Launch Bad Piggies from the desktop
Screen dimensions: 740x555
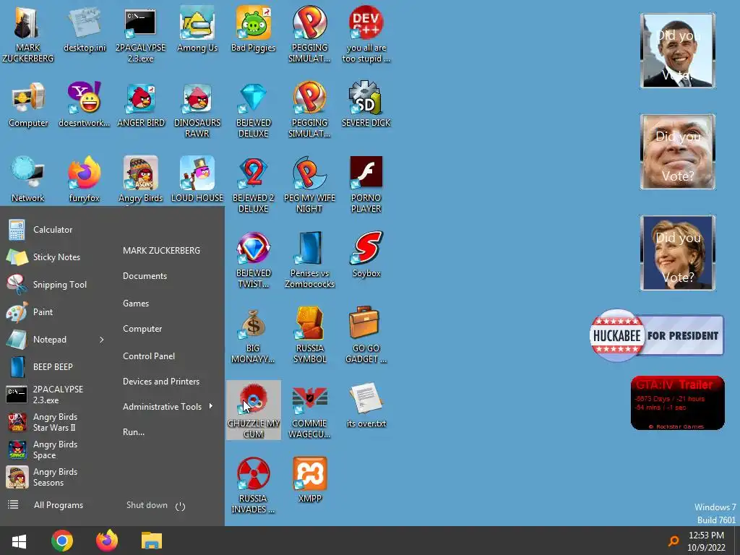click(254, 29)
